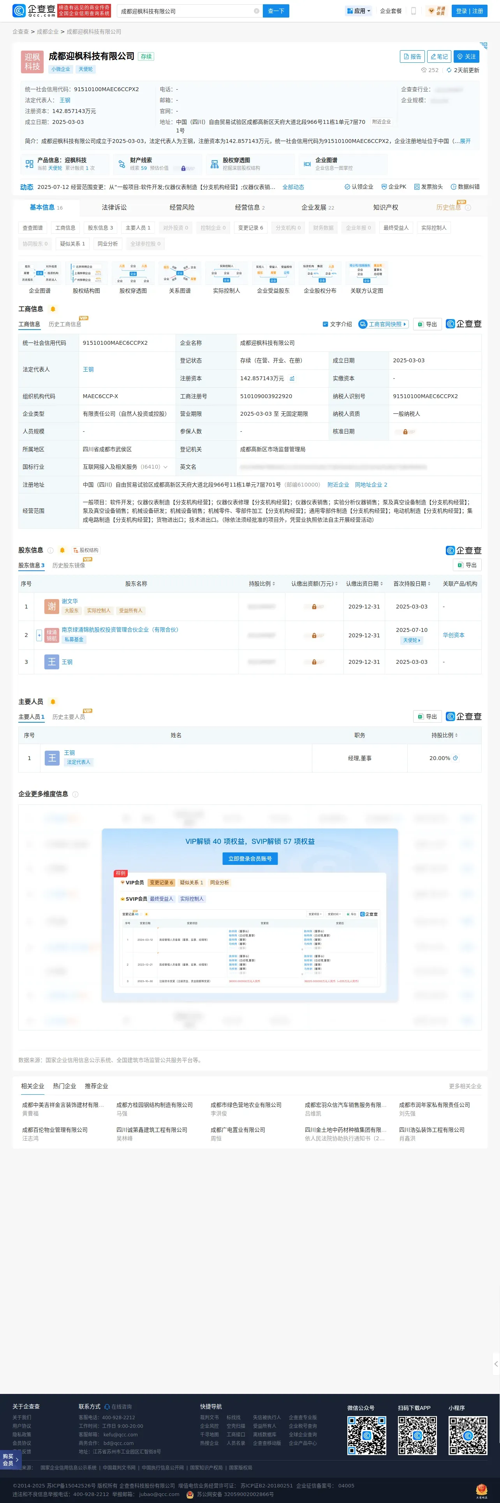Open the 历史信息 VIP tab
This screenshot has width=500, height=1503.
[x=453, y=207]
